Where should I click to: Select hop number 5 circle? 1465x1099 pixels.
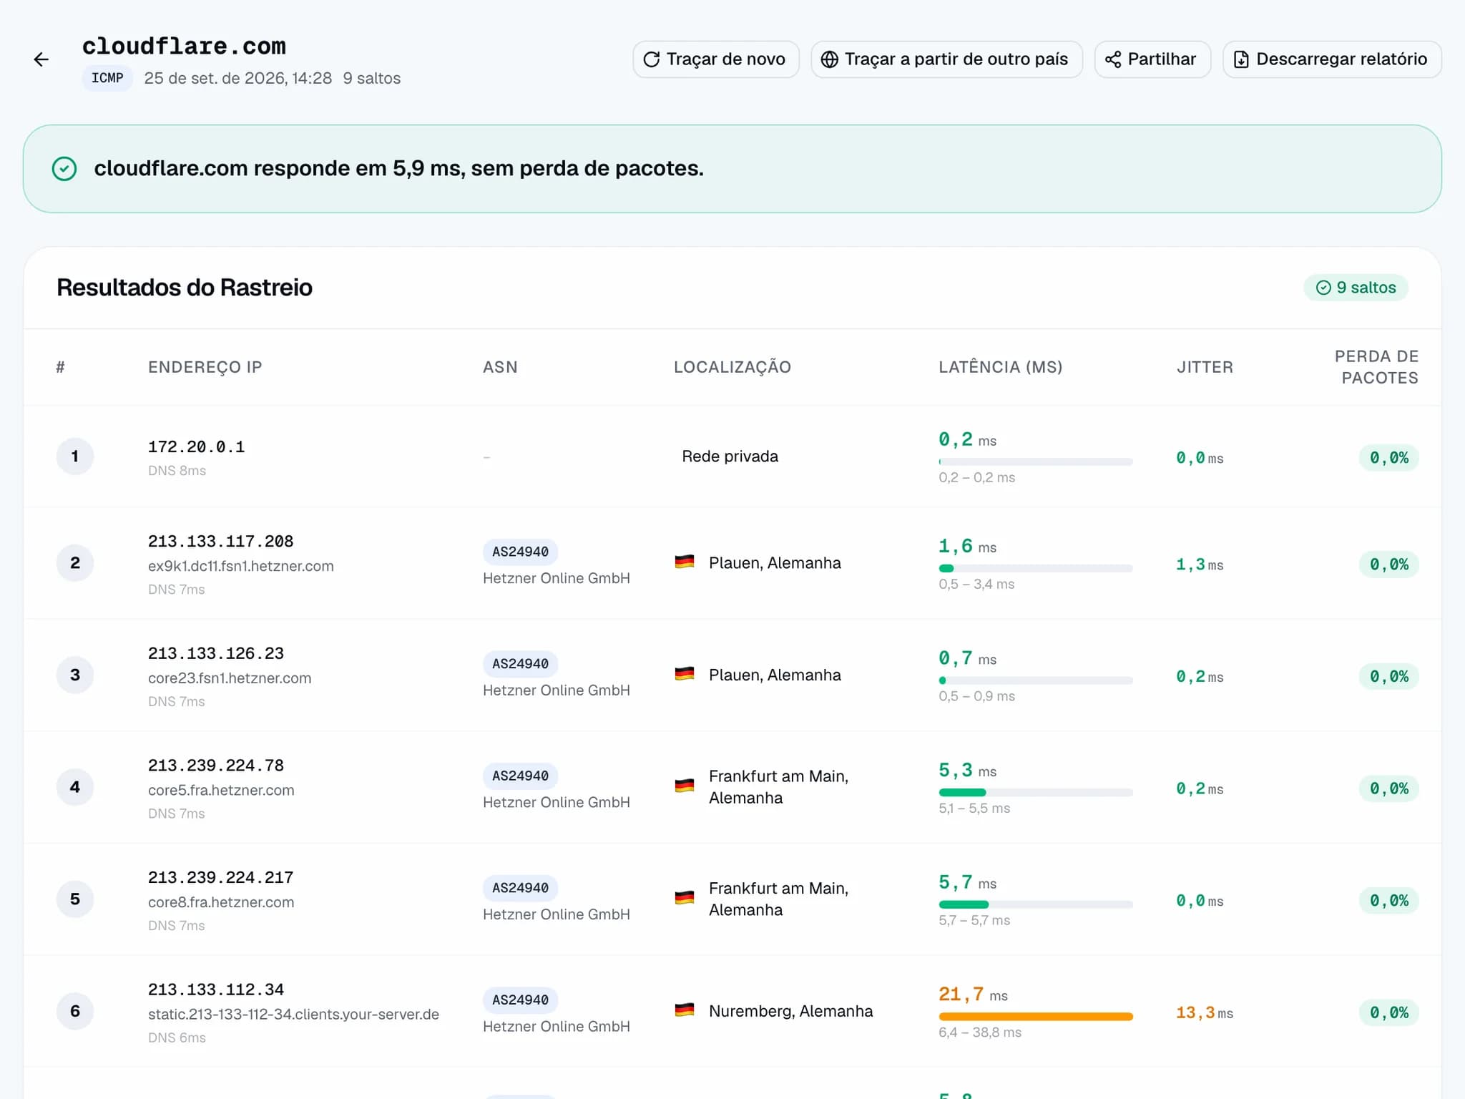(x=75, y=899)
